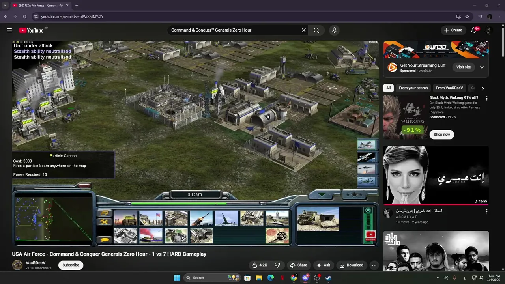
Task: Open the Ask button under the video
Action: click(x=323, y=265)
